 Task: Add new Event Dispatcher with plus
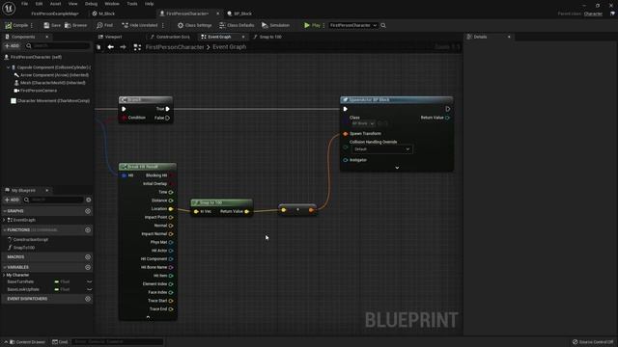88,299
